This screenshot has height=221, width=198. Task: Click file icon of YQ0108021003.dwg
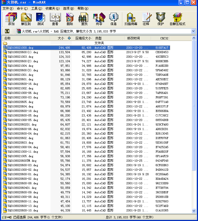[5, 57]
